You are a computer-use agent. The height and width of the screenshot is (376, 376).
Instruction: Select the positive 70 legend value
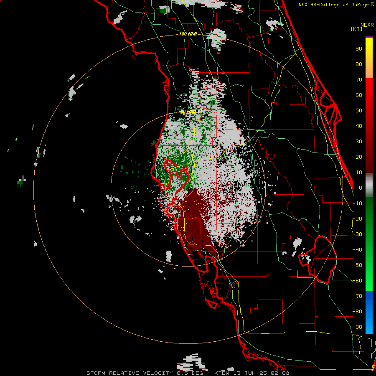click(359, 80)
